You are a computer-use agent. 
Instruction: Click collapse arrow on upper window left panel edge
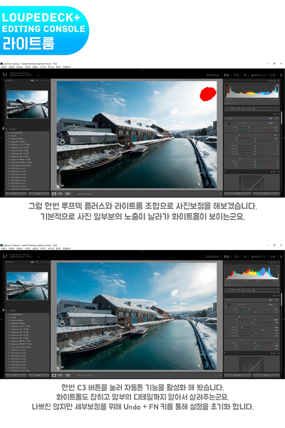(1, 138)
